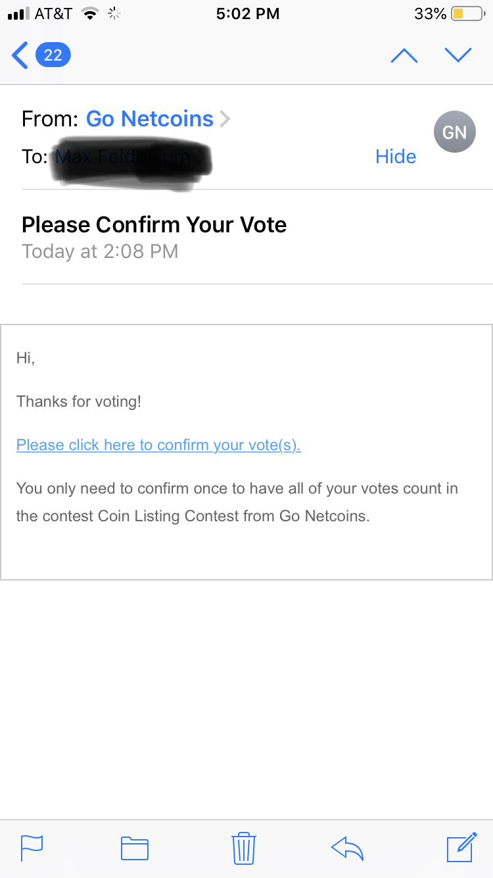Tap the back arrow to inbox
Viewport: 493px width, 878px height.
click(x=20, y=55)
